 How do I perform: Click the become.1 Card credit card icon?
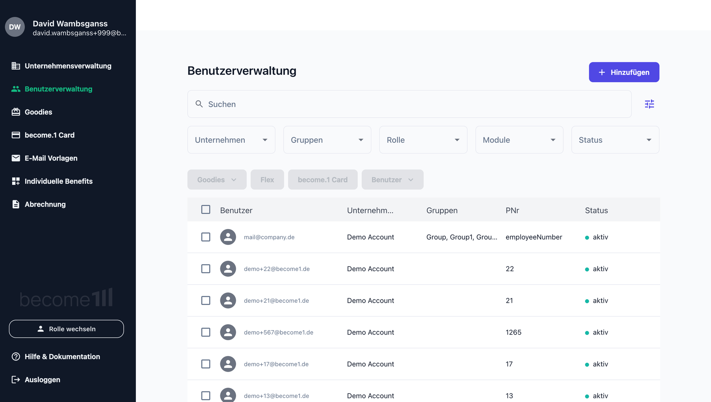16,135
